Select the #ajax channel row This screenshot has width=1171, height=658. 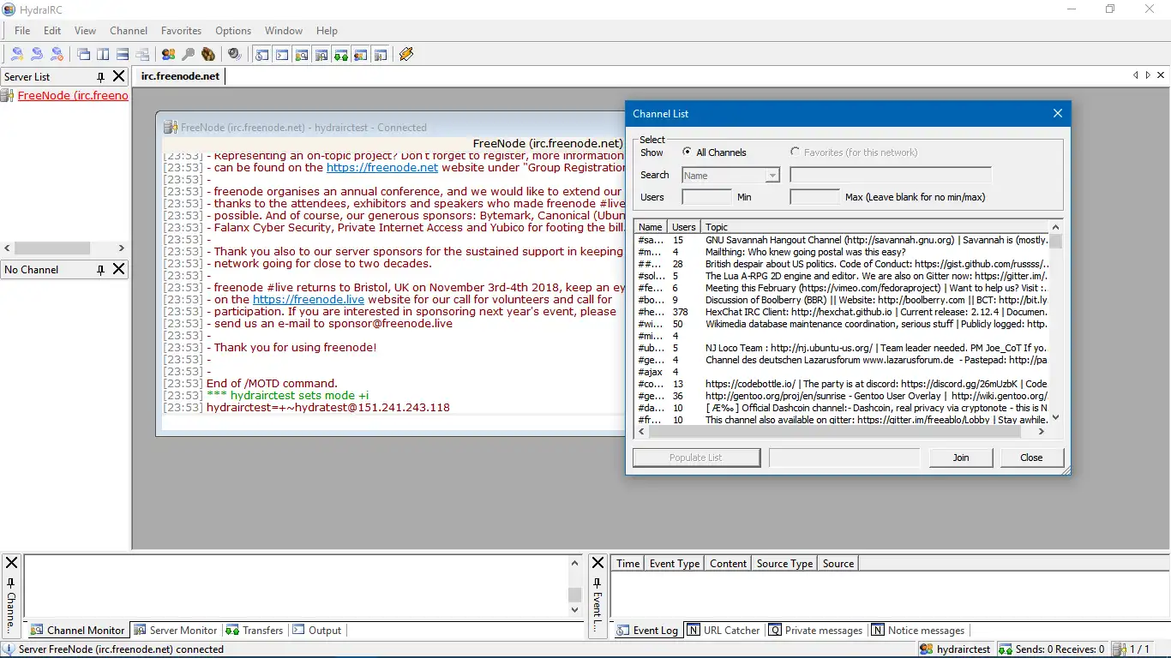point(842,372)
